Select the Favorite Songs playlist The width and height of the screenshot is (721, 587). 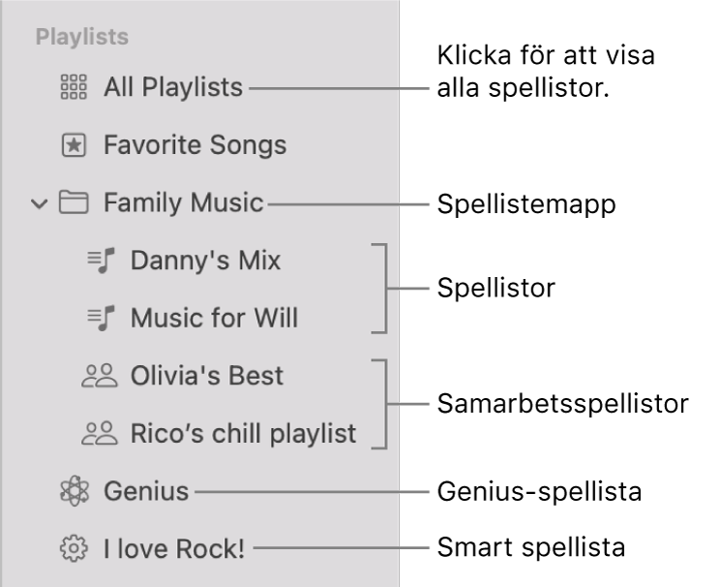(x=195, y=146)
